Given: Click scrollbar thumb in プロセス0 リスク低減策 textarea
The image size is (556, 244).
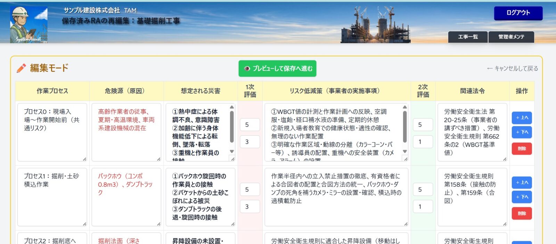Looking at the screenshot, I should (404, 127).
